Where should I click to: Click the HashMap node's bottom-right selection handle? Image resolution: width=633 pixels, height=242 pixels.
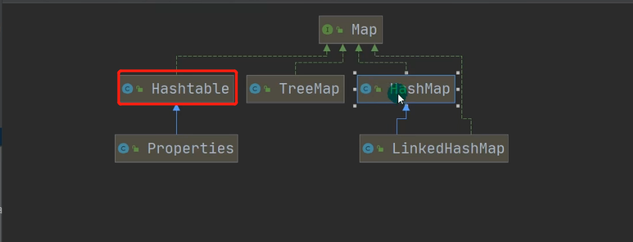pyautogui.click(x=458, y=106)
